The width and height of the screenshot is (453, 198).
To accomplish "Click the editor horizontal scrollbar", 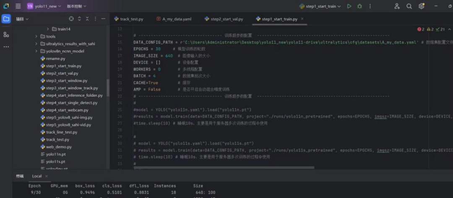I will click(x=224, y=167).
